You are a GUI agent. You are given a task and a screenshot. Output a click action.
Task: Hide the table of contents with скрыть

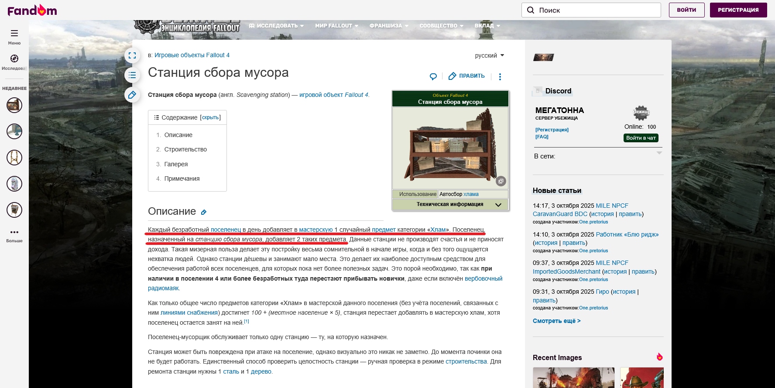[210, 117]
